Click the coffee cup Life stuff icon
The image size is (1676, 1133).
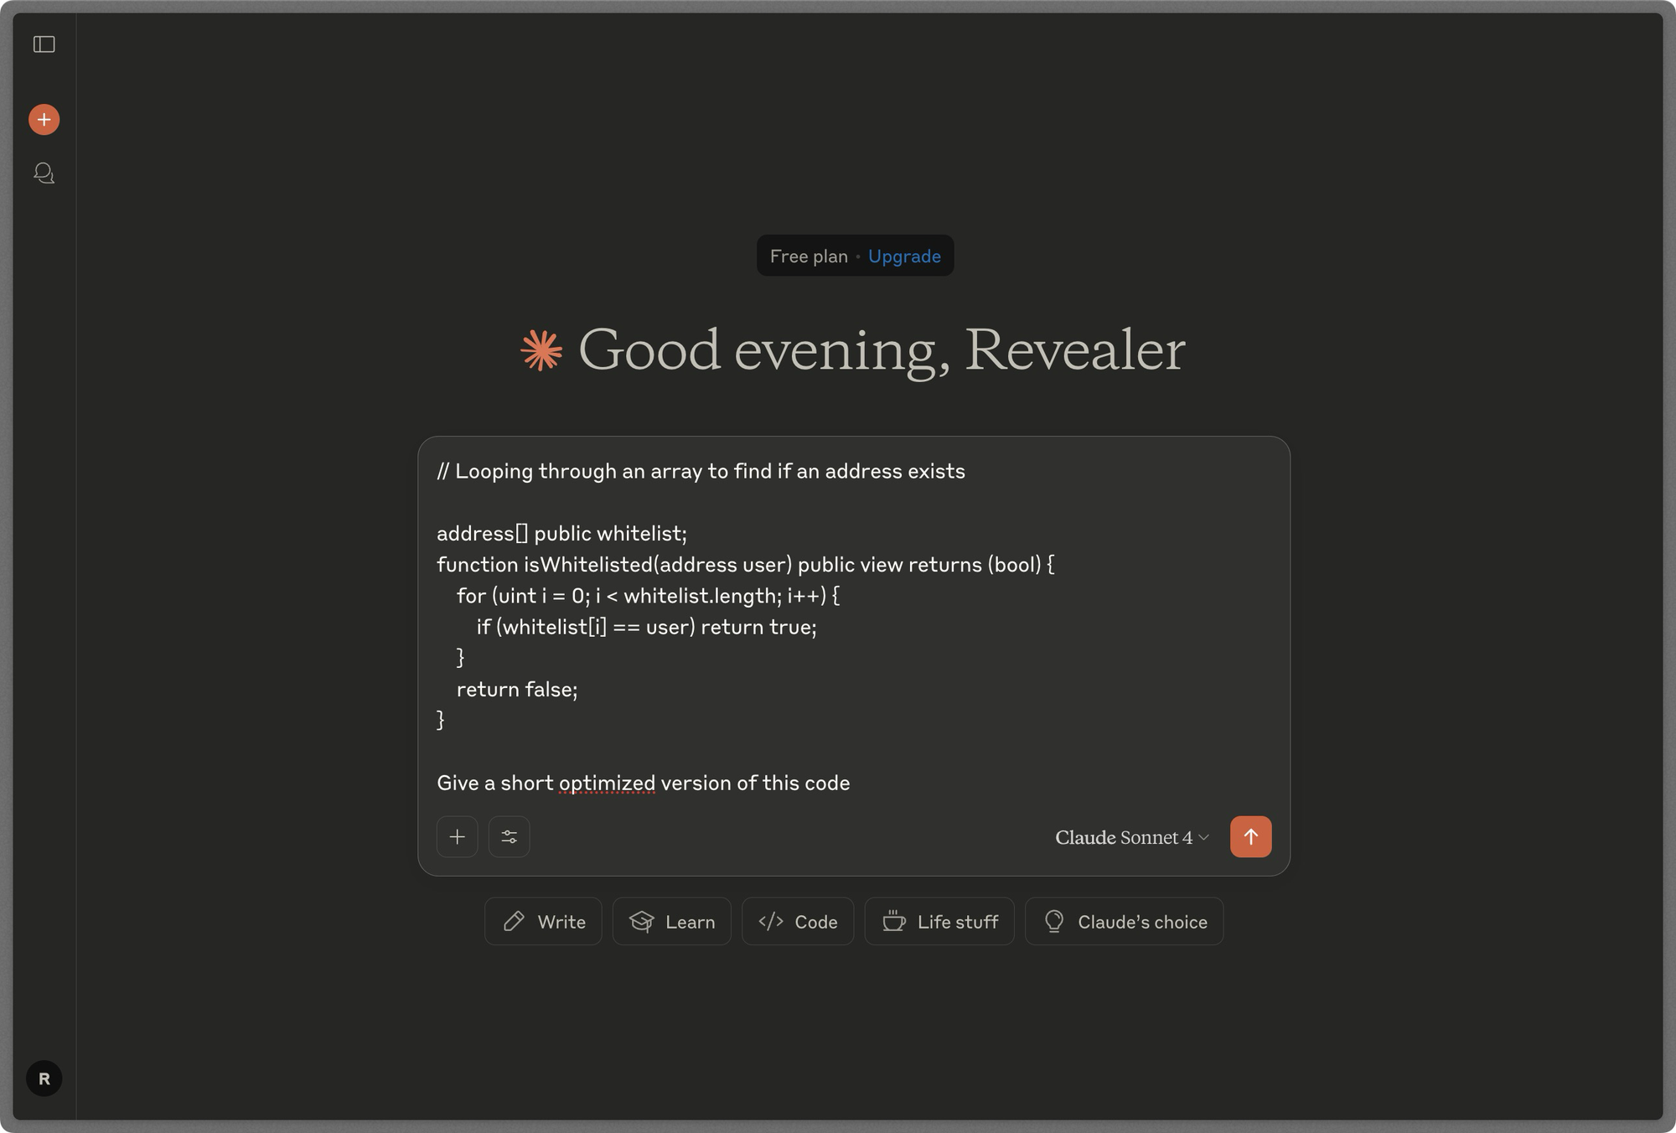[x=894, y=922]
